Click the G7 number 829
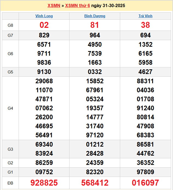The height and width of the screenshot is (190, 173). tap(44, 35)
